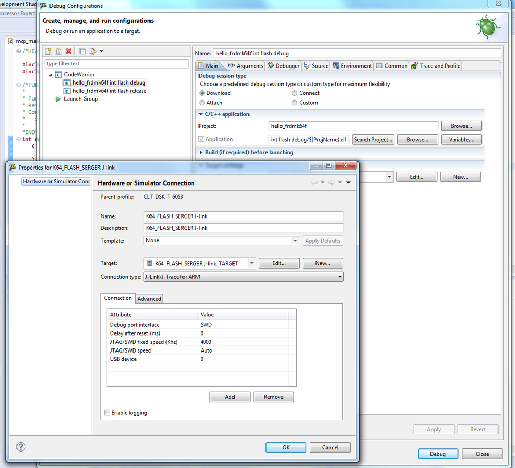
Task: Click the green Launch Group icon
Action: click(x=58, y=99)
